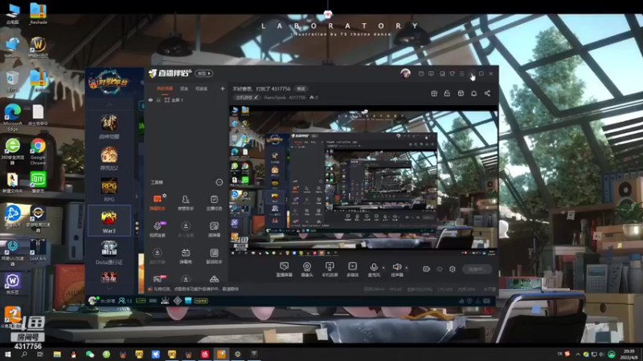Select the first game icon in the platform sidebar
The height and width of the screenshot is (361, 643).
pyautogui.click(x=109, y=126)
